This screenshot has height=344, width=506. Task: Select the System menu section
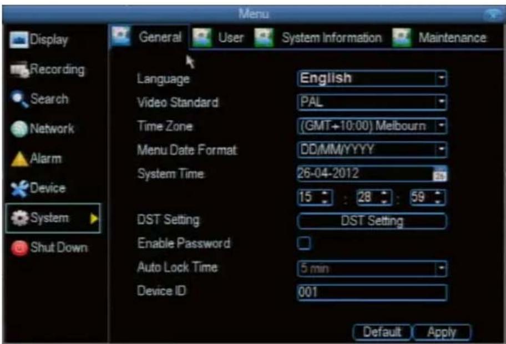(x=53, y=219)
